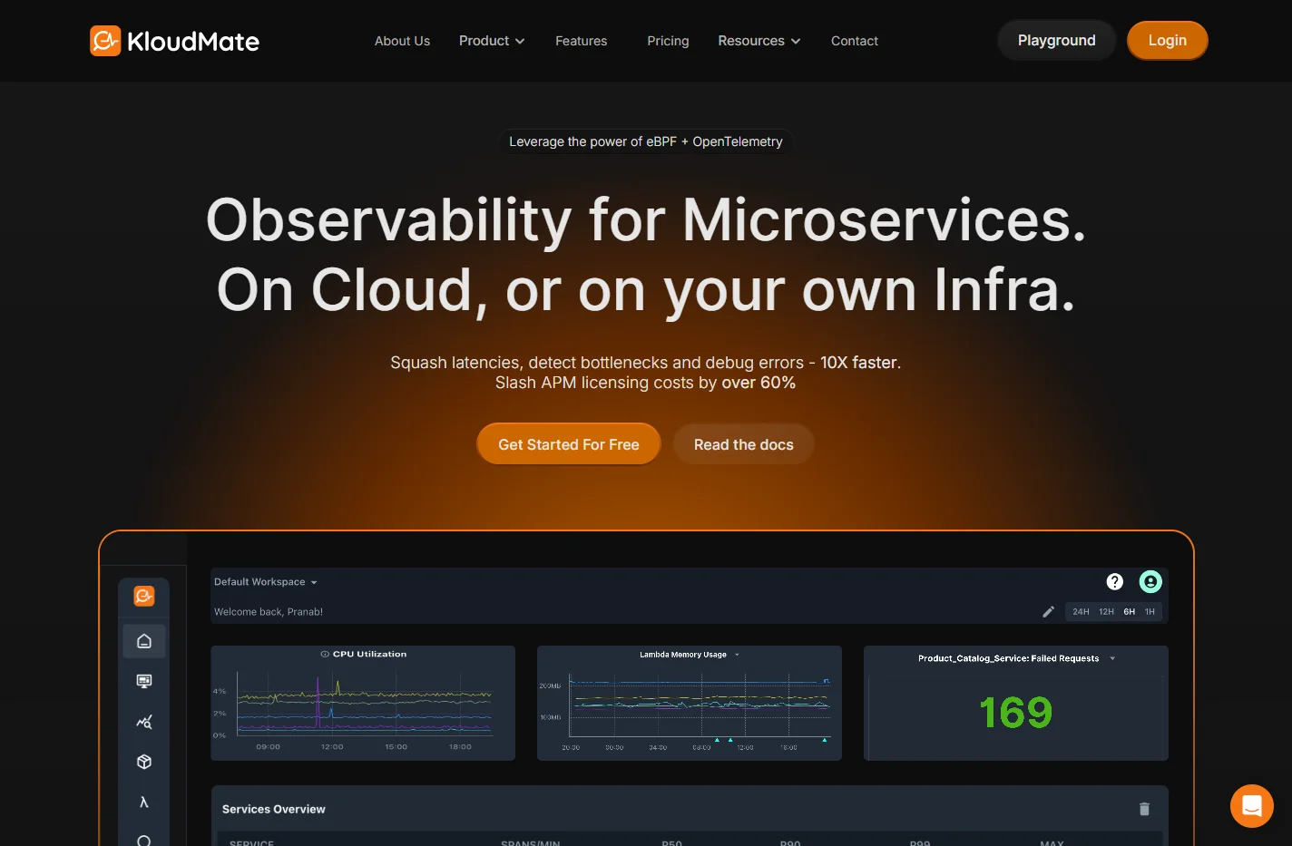Click the eBPF + OpenTelemetry banner pill
Viewport: 1292px width, 846px height.
(645, 141)
